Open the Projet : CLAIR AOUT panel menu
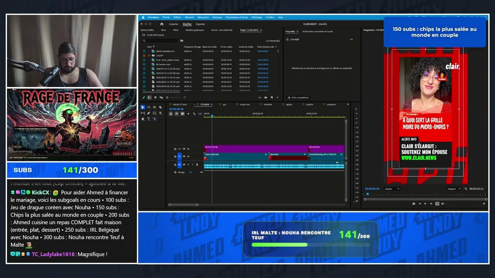The height and width of the screenshot is (278, 495). tap(261, 30)
